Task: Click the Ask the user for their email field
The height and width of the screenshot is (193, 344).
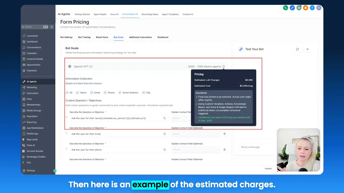Action: tap(119, 134)
